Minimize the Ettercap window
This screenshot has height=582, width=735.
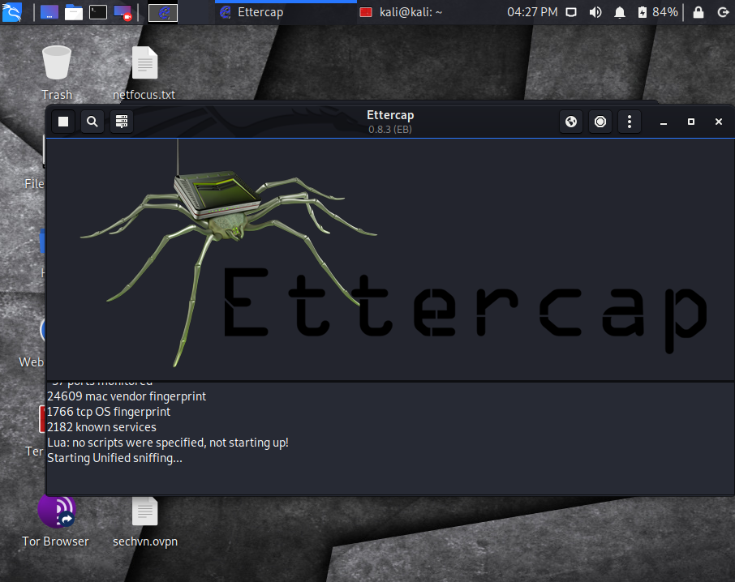(664, 122)
